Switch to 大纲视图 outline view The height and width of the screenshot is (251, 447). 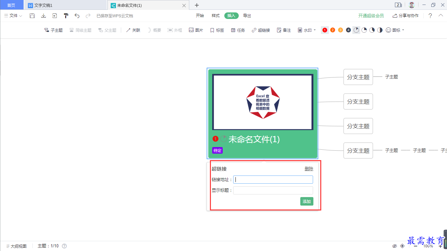(x=16, y=246)
